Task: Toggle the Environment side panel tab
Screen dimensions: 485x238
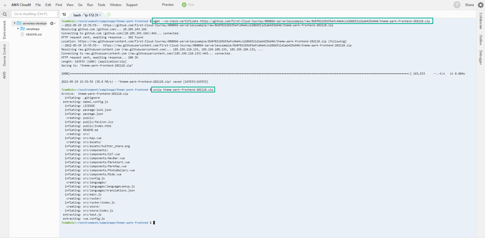Action: pyautogui.click(x=4, y=30)
